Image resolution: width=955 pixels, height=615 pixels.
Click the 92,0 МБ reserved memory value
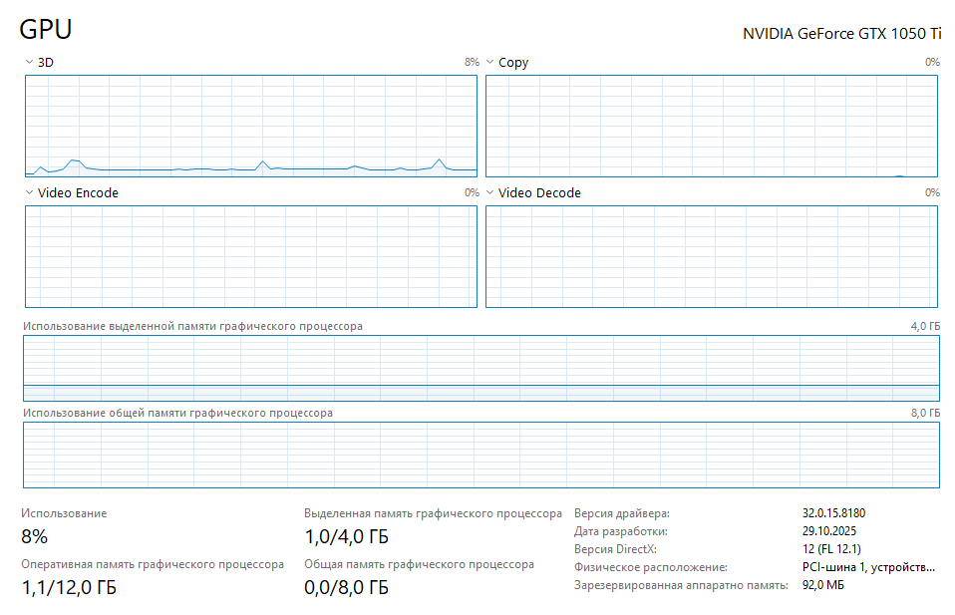click(x=822, y=585)
